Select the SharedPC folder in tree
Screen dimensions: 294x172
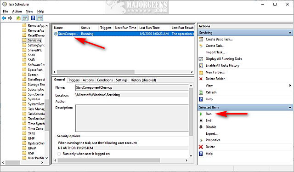pos(35,50)
